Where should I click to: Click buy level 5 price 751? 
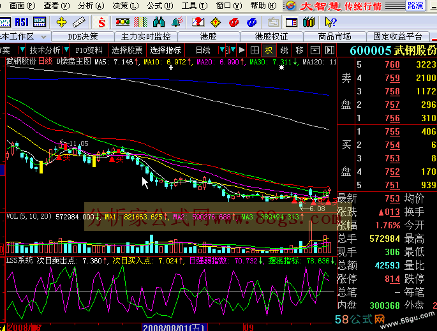click(x=392, y=186)
